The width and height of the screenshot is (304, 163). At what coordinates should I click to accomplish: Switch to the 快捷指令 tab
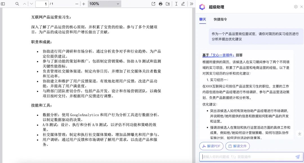(220, 19)
